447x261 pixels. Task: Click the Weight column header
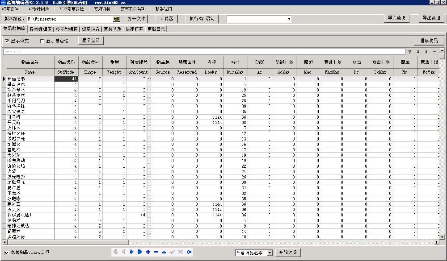114,72
